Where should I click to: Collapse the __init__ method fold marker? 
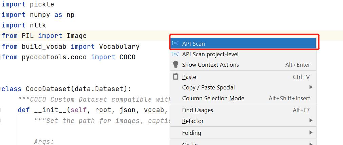point(1,110)
